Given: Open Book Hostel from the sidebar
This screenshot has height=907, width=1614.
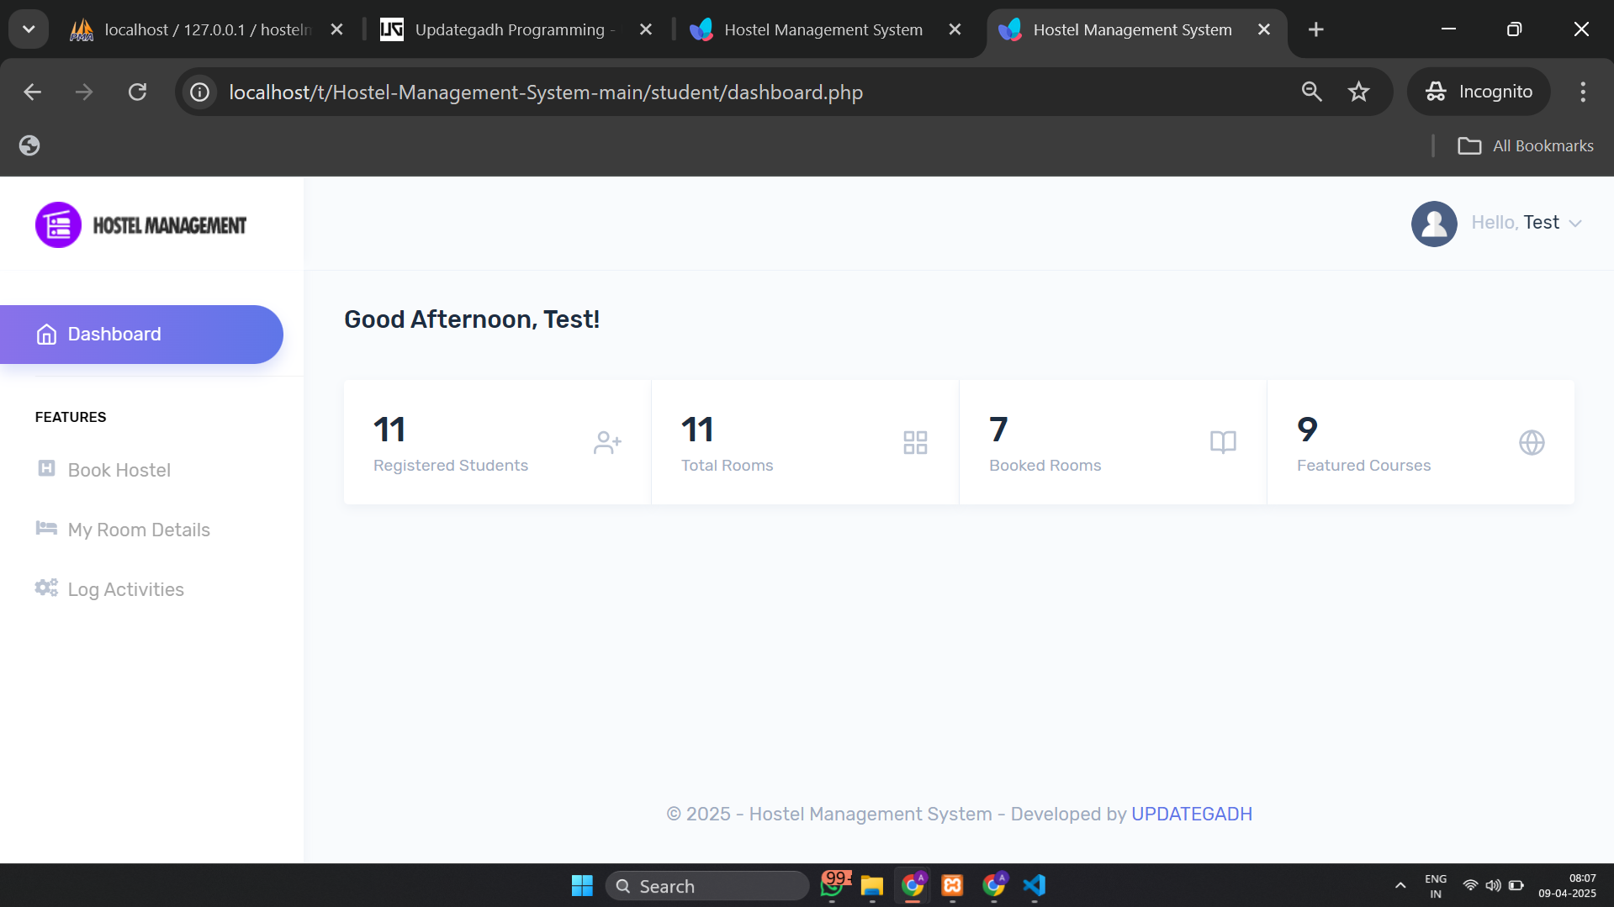Looking at the screenshot, I should point(119,470).
